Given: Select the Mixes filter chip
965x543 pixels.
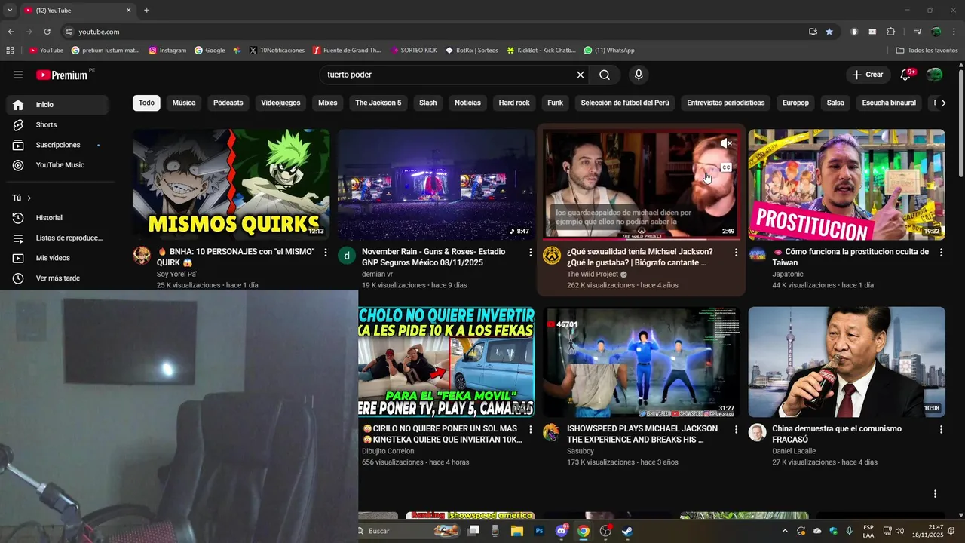Looking at the screenshot, I should point(328,103).
